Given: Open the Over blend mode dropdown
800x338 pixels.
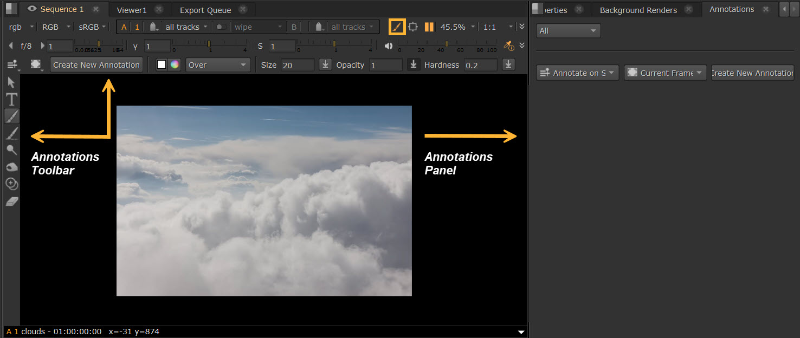Looking at the screenshot, I should [x=217, y=65].
